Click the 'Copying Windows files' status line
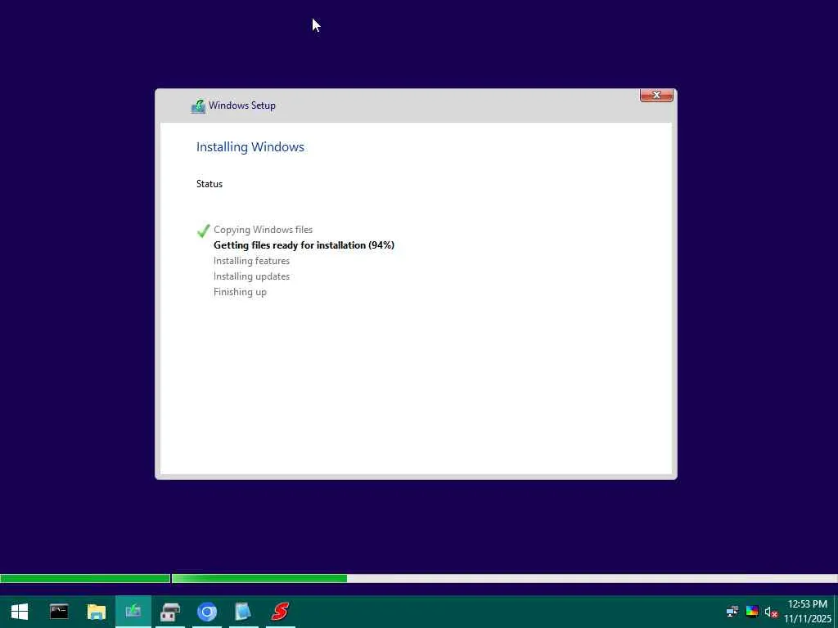Image resolution: width=838 pixels, height=628 pixels. pyautogui.click(x=263, y=230)
